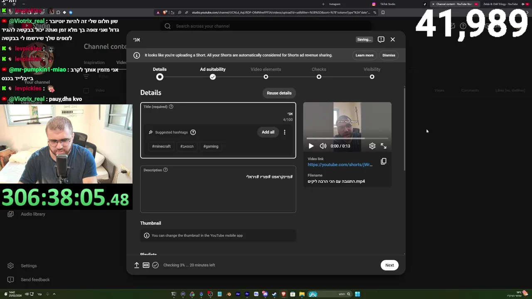This screenshot has height=299, width=532.
Task: Open Photoshop from the taskbar
Action: tap(256, 294)
